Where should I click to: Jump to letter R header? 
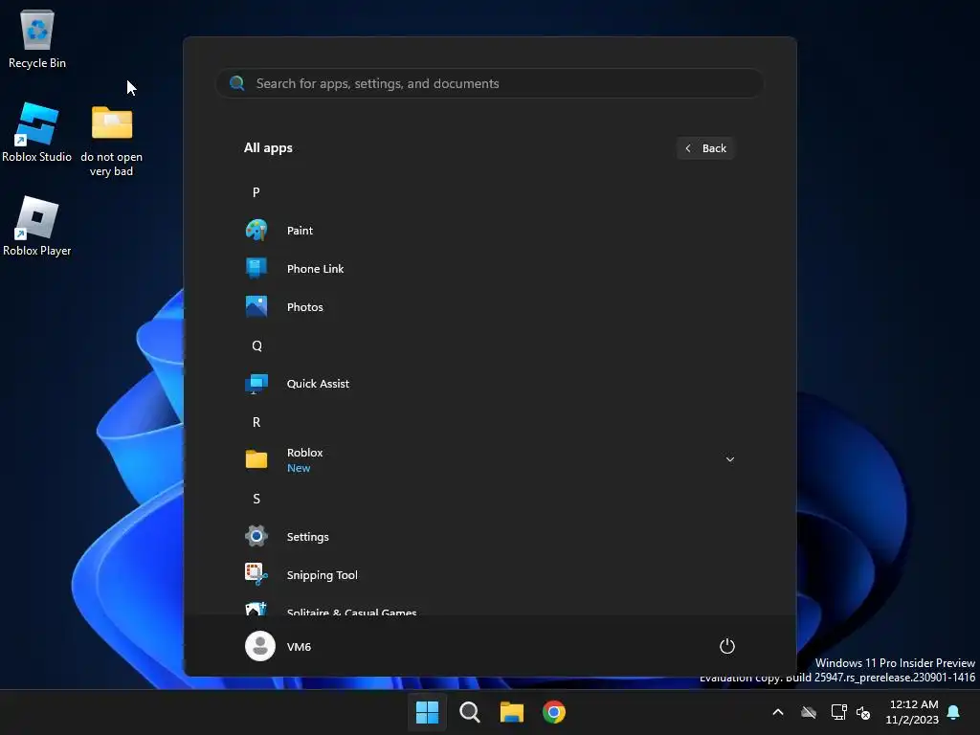point(256,422)
